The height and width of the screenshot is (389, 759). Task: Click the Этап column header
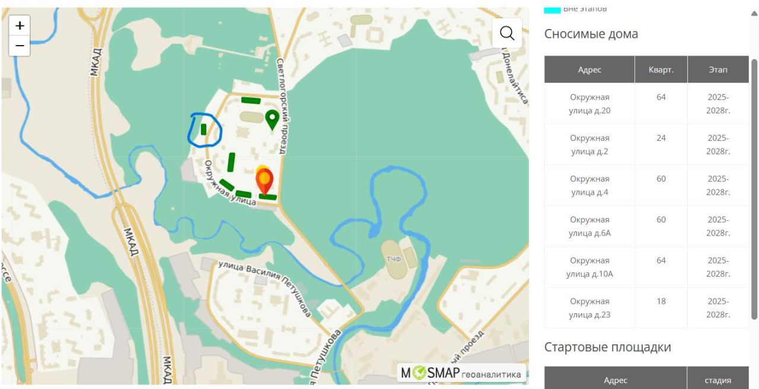click(717, 70)
